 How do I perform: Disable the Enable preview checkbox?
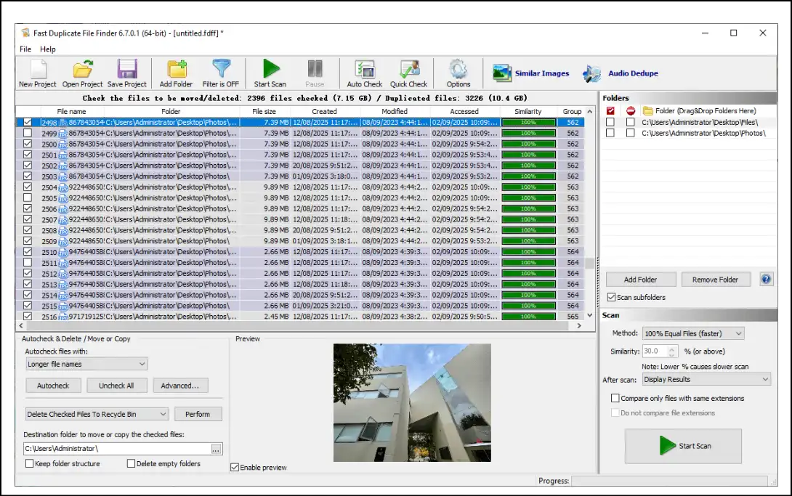234,467
